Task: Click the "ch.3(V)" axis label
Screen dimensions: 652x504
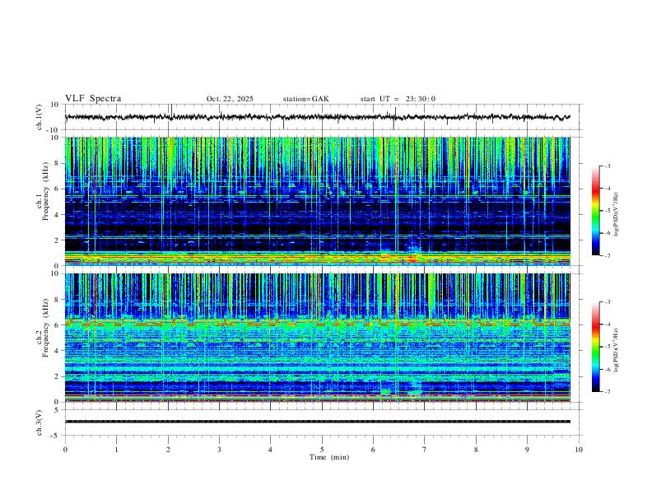Action: pos(39,422)
